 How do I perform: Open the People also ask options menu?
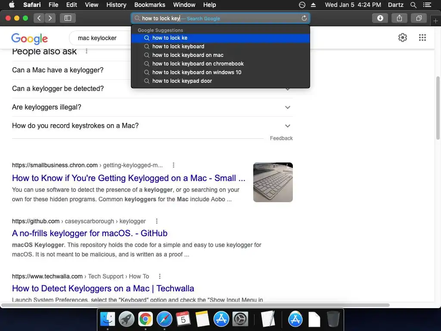87,51
